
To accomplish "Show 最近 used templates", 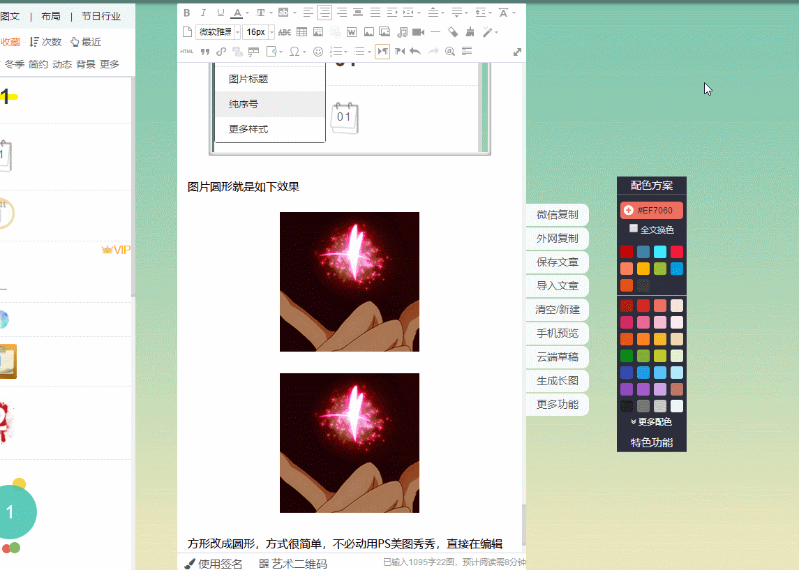I will pos(86,42).
